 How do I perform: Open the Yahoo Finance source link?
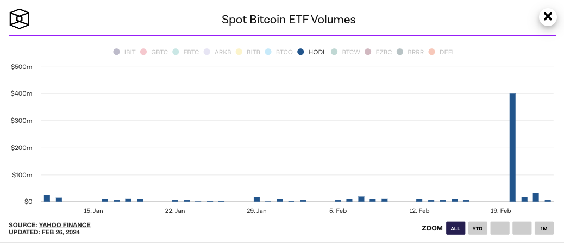[x=65, y=224]
